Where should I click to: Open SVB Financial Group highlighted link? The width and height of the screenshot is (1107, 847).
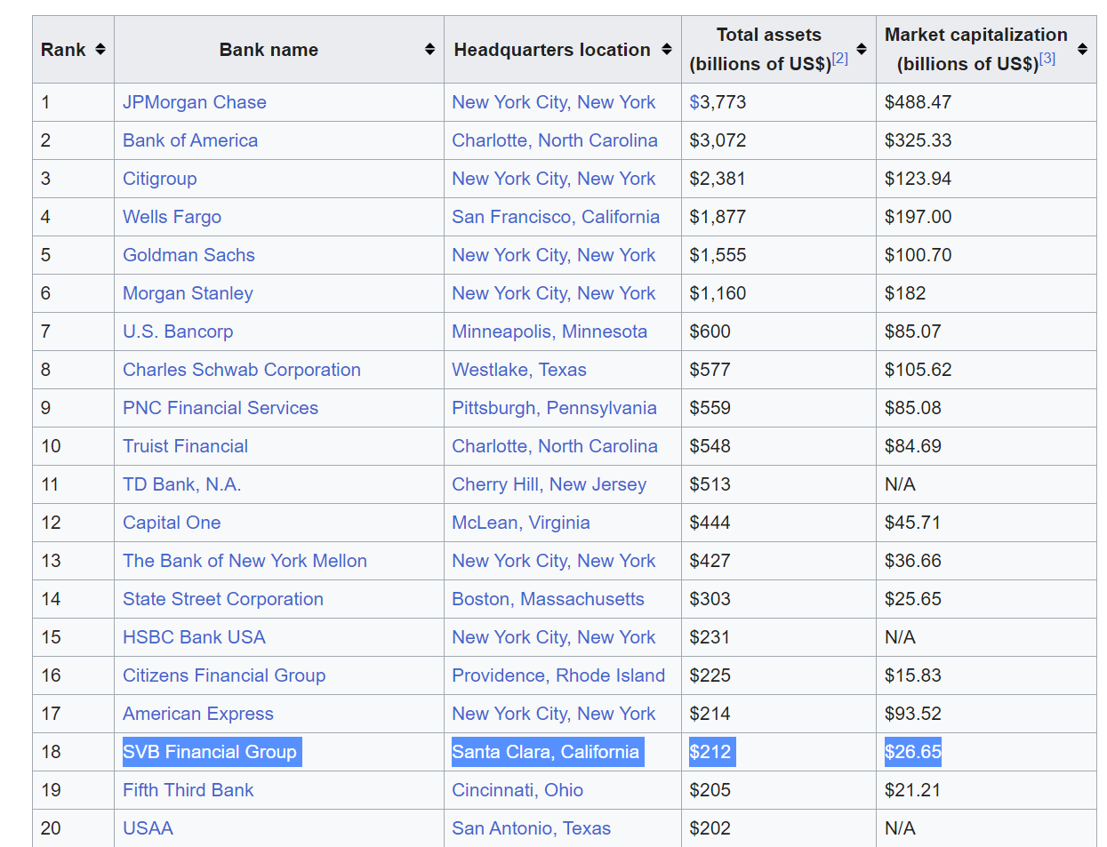(x=210, y=752)
